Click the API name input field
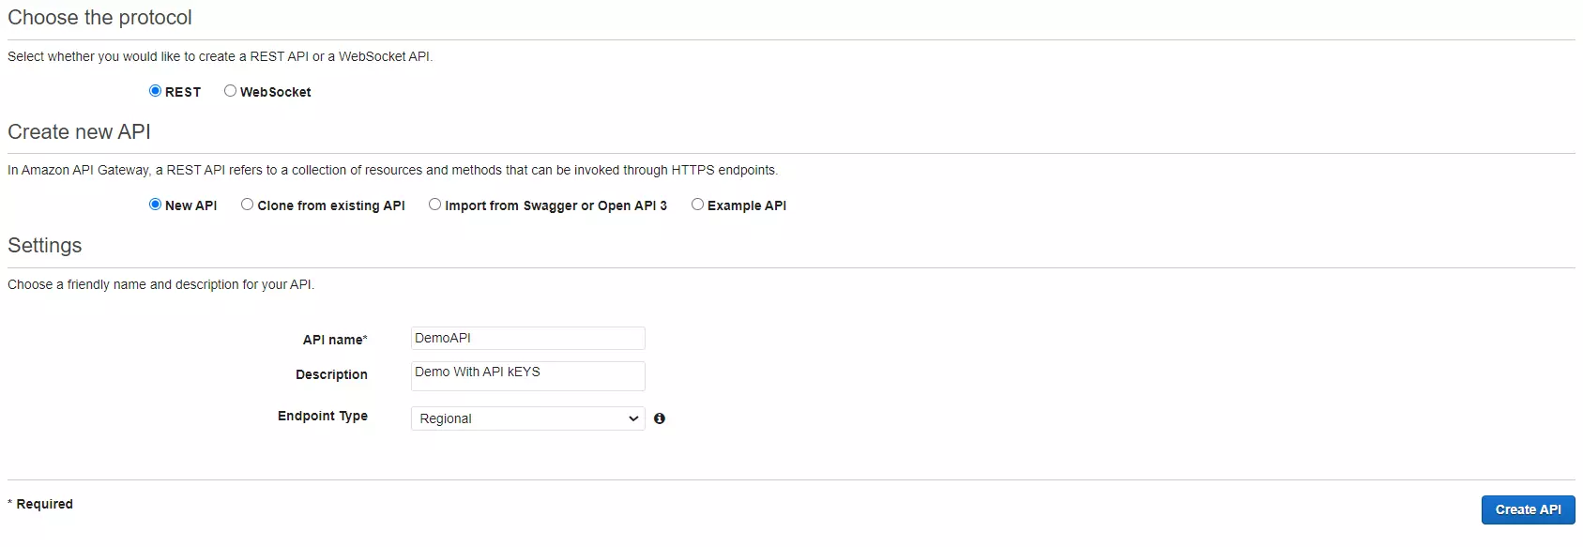1583x547 pixels. point(528,339)
